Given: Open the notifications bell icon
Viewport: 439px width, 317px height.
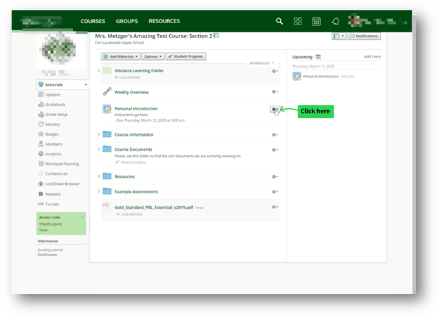Looking at the screenshot, I should tap(336, 21).
